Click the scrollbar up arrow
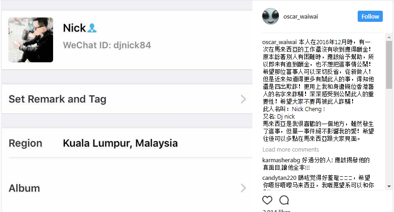394x212 pixels. (389, 37)
